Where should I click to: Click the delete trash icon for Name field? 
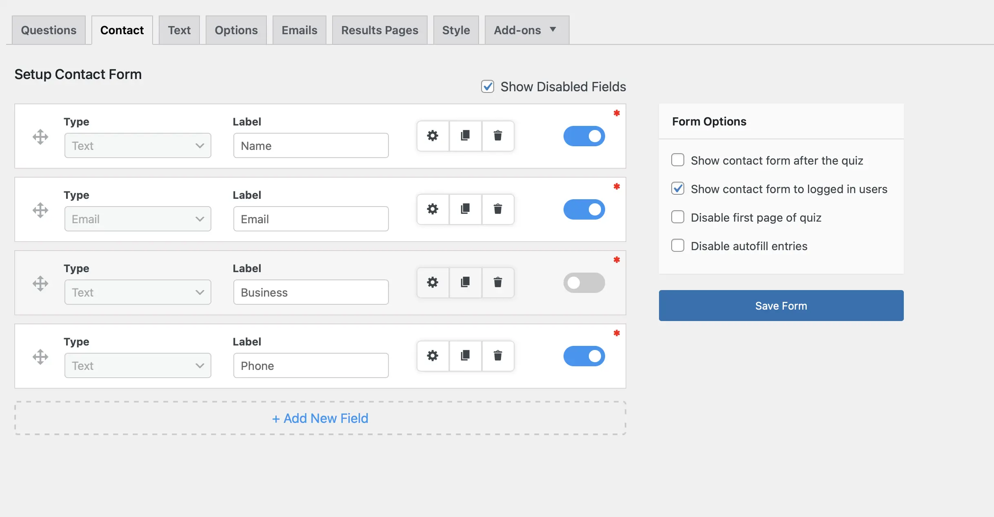[498, 136]
